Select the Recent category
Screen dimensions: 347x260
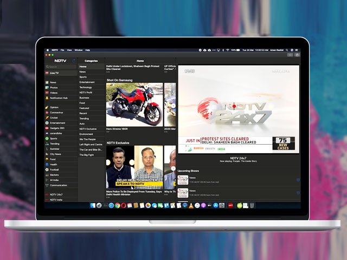91,113
